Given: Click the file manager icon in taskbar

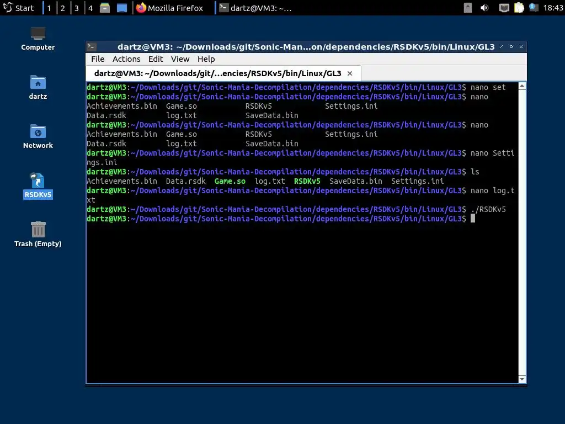Looking at the screenshot, I should pos(105,8).
